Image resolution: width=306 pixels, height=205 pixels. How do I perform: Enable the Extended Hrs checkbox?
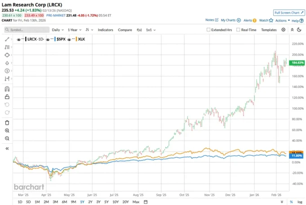click(x=208, y=30)
